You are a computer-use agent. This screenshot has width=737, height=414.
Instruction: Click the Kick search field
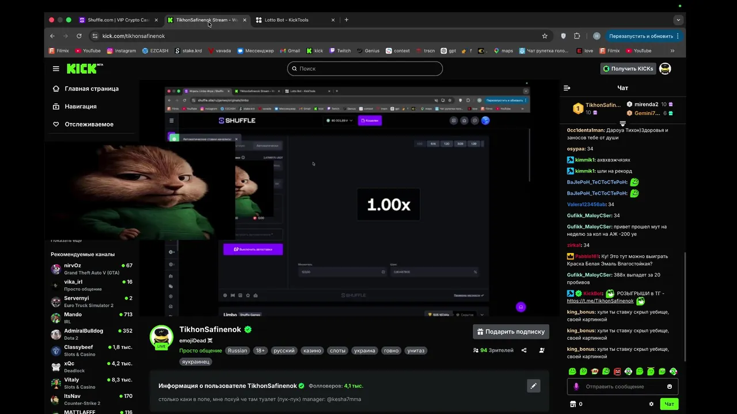click(x=365, y=68)
